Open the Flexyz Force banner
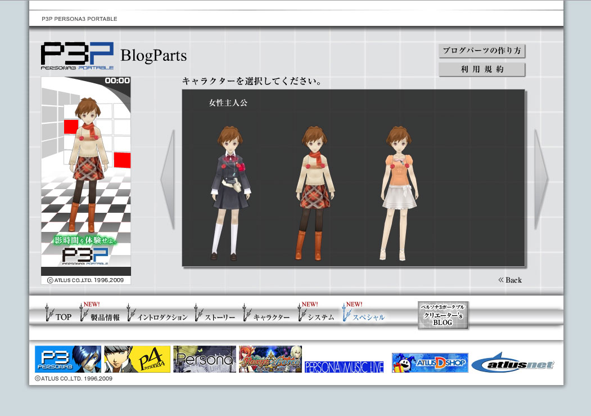 click(x=270, y=359)
